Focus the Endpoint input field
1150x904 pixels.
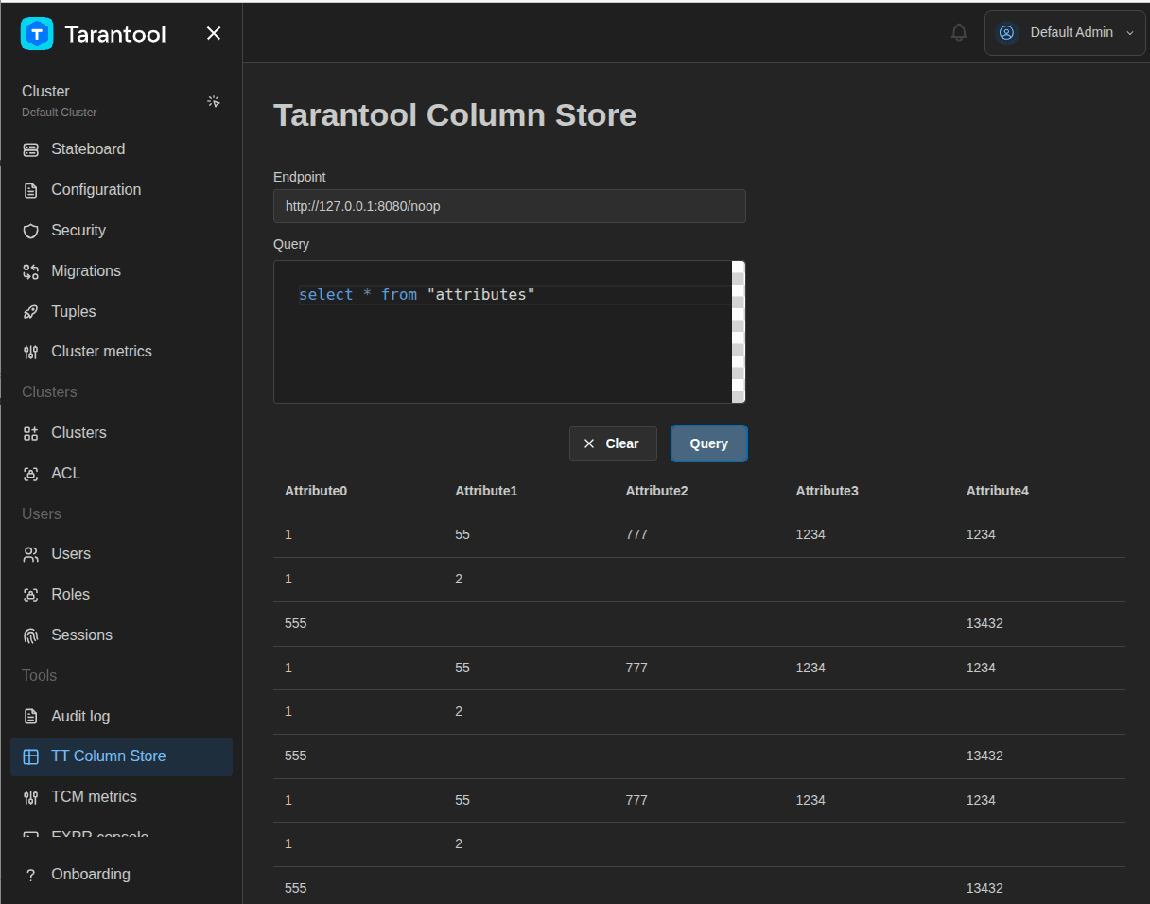point(510,206)
